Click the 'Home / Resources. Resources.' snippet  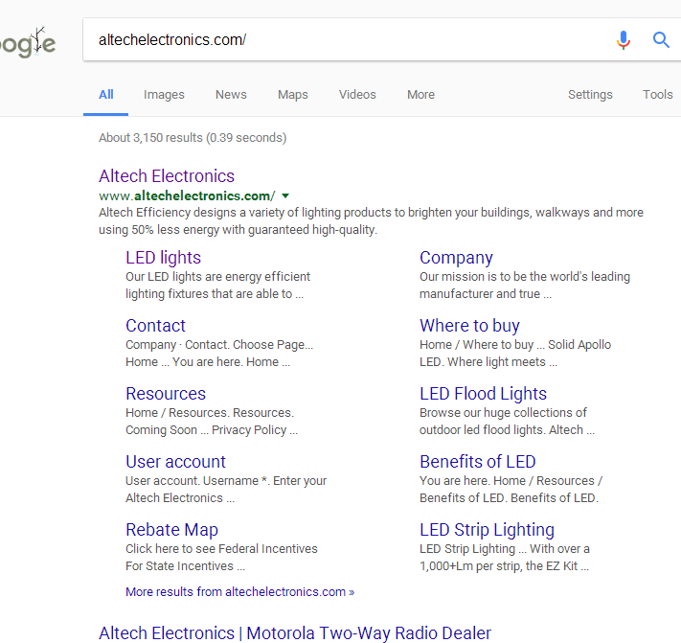click(x=212, y=421)
